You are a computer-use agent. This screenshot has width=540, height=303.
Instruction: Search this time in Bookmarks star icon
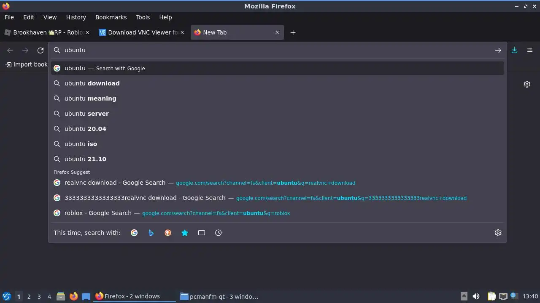click(185, 233)
